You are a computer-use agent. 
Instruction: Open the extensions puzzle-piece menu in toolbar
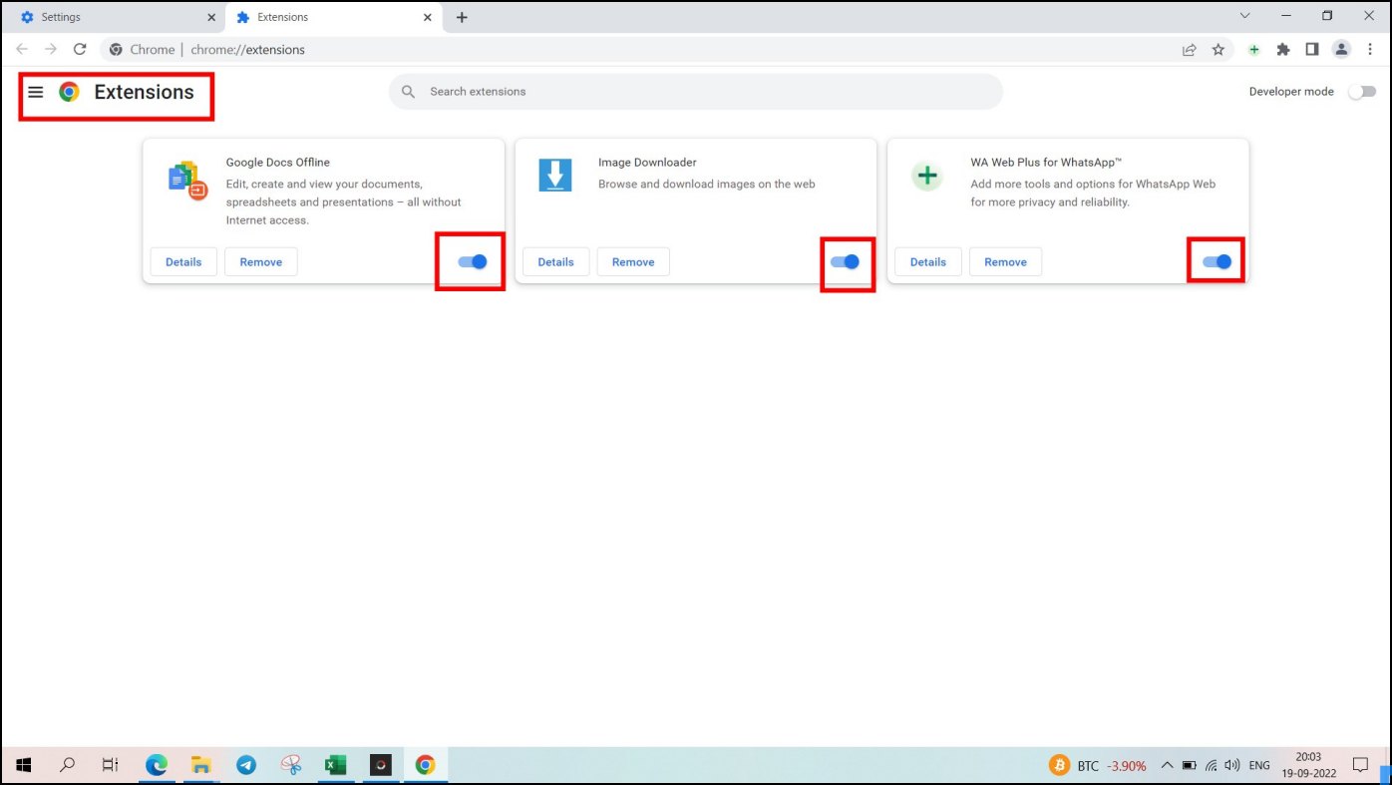(1283, 49)
